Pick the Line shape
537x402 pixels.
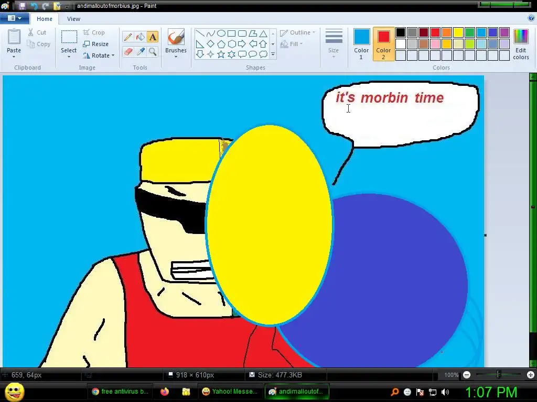pyautogui.click(x=200, y=33)
